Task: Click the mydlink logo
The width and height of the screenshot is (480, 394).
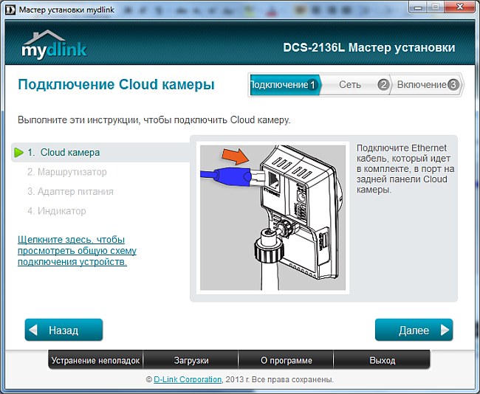Action: click(x=54, y=45)
